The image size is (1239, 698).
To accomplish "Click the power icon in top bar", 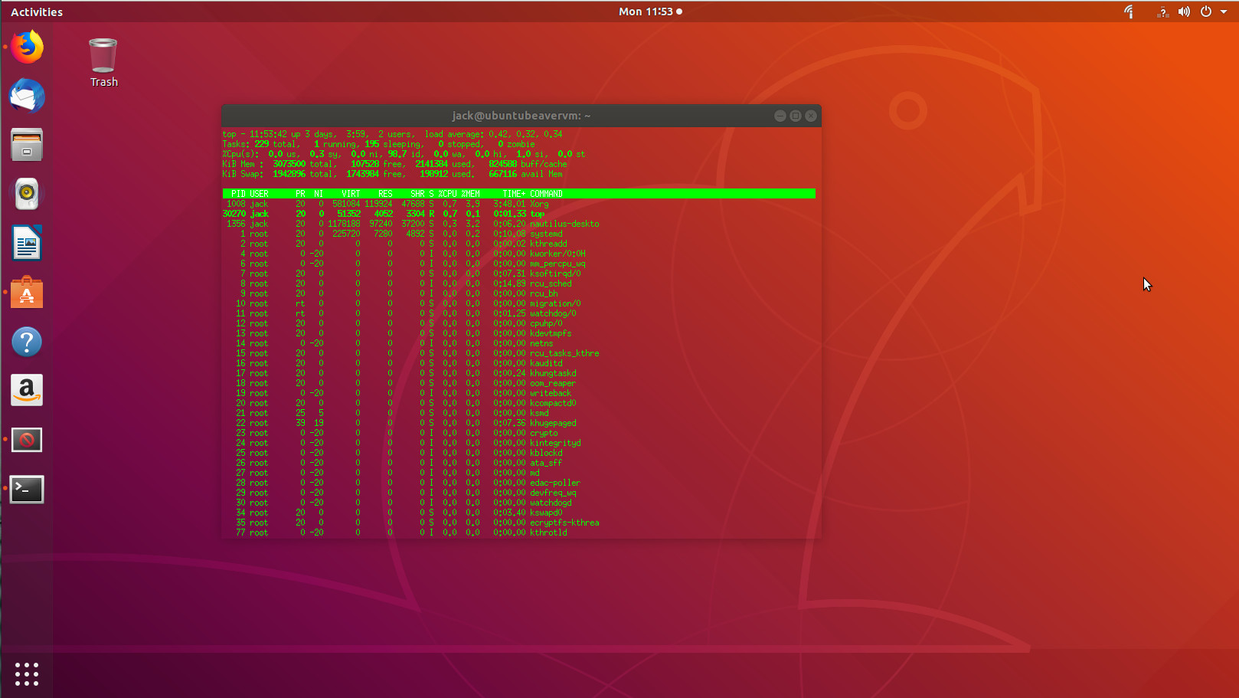I will (x=1206, y=11).
